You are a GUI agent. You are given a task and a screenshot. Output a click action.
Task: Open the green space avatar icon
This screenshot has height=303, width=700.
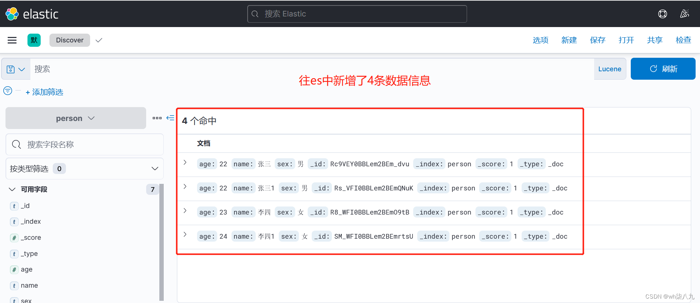pos(34,40)
